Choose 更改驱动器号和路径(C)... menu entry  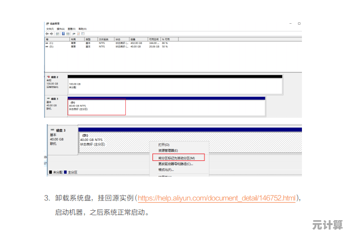point(176,164)
